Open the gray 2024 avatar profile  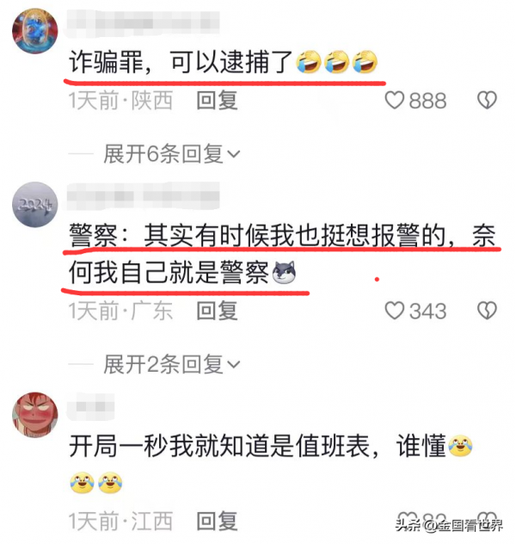[35, 204]
